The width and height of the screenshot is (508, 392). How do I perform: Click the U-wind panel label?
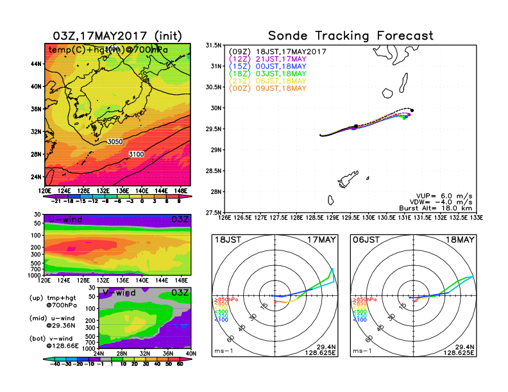tap(67, 219)
